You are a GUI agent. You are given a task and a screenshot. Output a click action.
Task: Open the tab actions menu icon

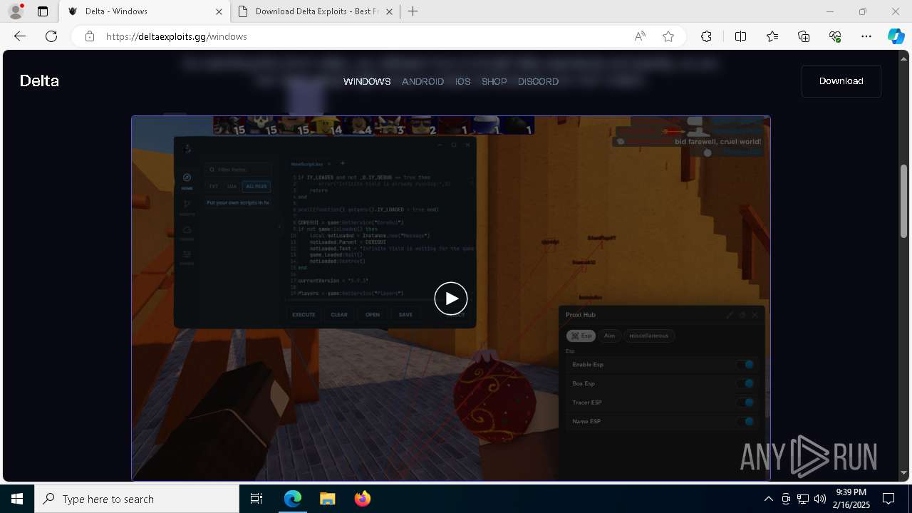coord(43,11)
